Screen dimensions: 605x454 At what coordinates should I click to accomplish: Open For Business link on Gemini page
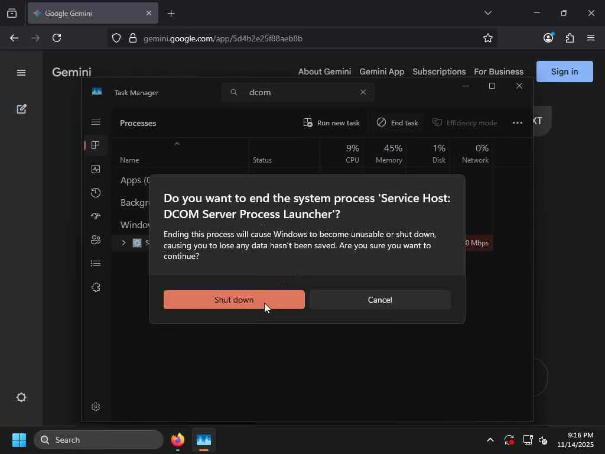pos(499,72)
